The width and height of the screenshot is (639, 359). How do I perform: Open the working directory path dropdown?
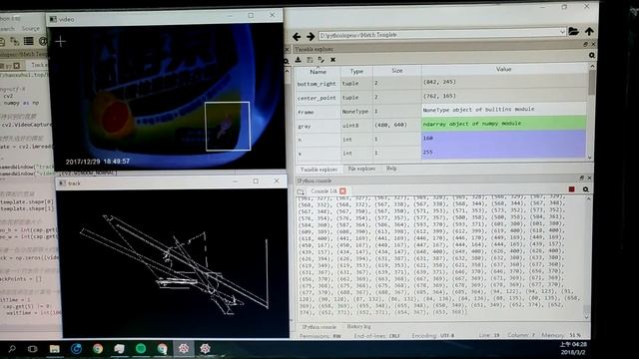pyautogui.click(x=562, y=32)
